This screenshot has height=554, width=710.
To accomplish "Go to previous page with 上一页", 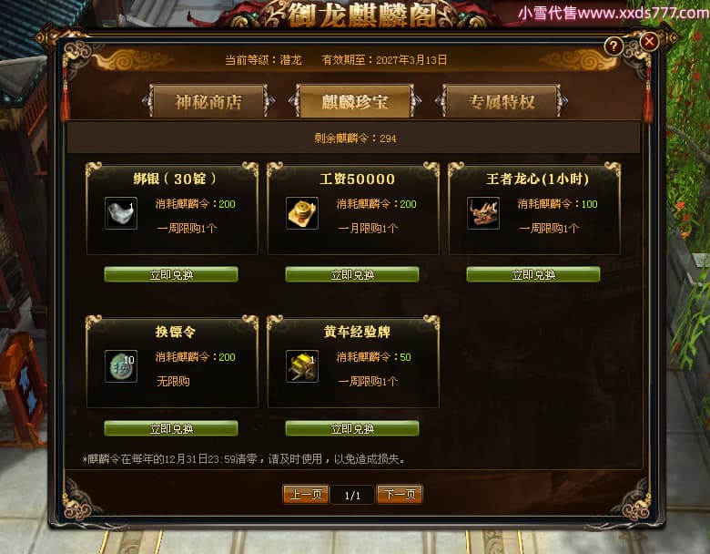I will (306, 494).
